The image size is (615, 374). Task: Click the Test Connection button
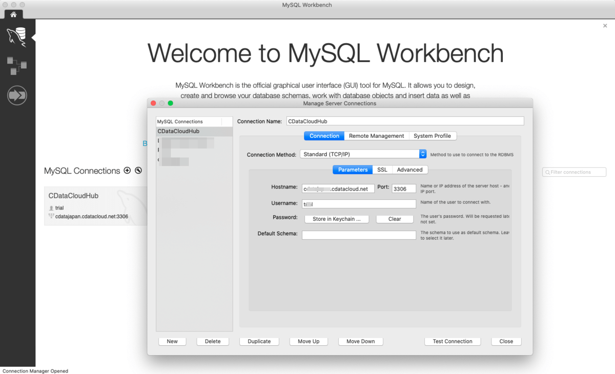click(x=453, y=341)
